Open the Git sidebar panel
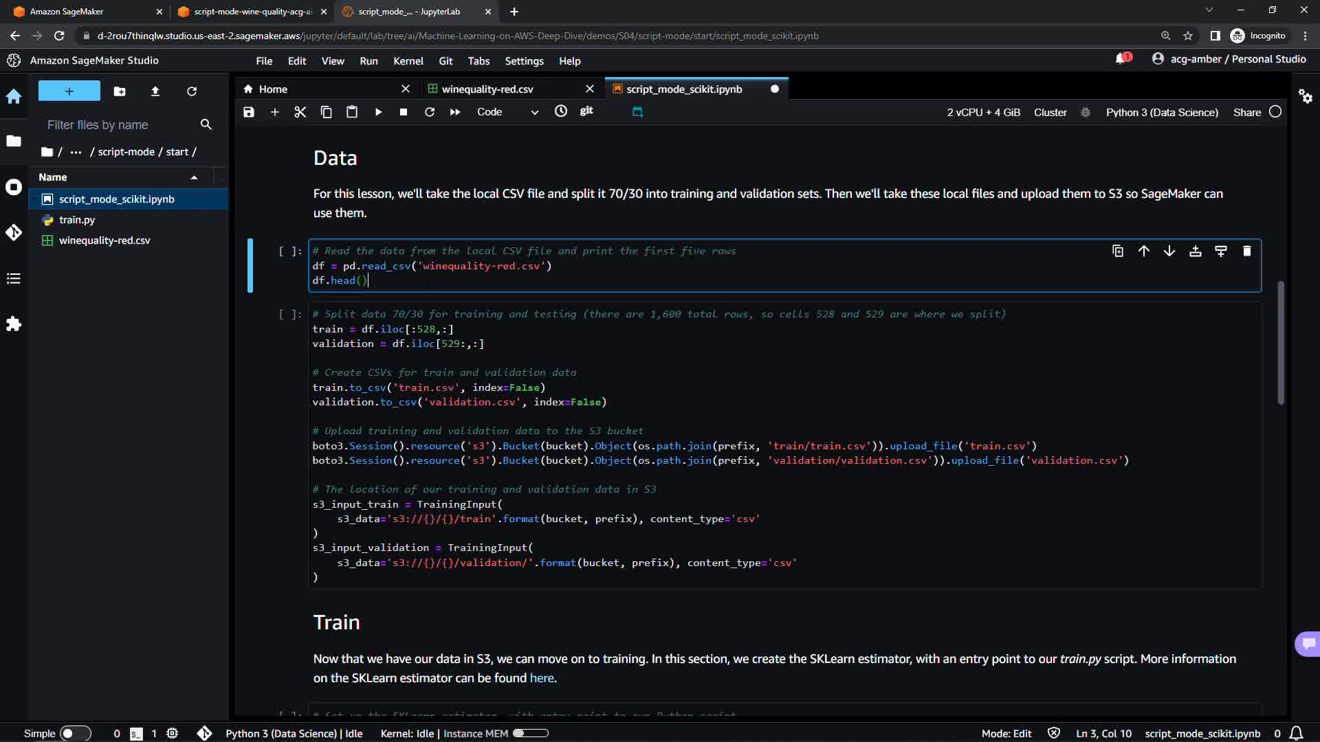This screenshot has height=742, width=1320. click(14, 232)
